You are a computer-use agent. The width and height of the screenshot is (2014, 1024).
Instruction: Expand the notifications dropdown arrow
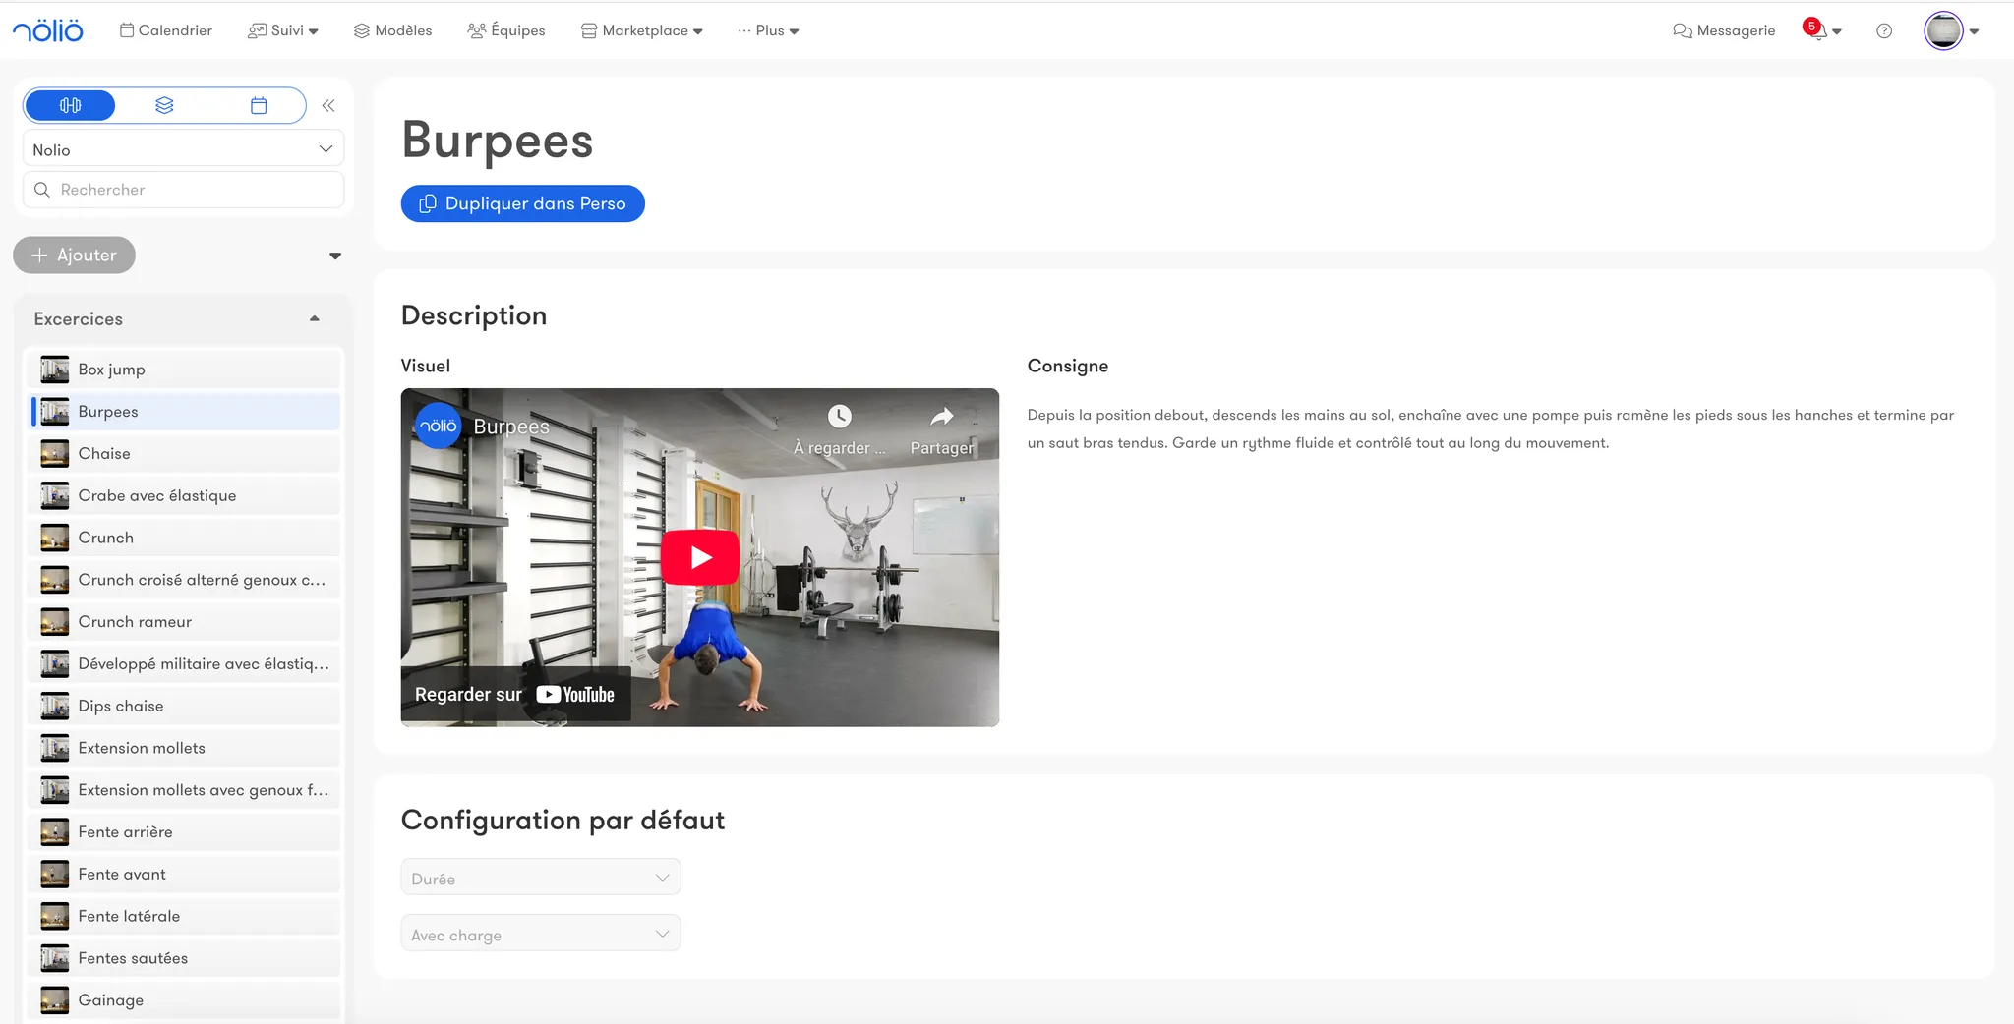[x=1837, y=31]
